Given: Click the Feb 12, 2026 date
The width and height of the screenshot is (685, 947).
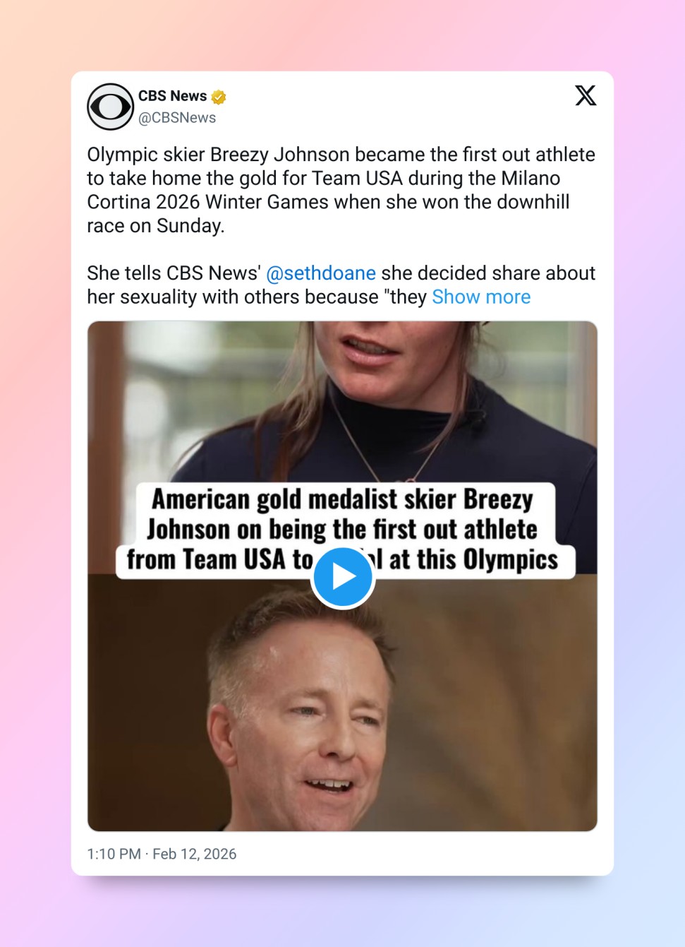Looking at the screenshot, I should click(195, 854).
